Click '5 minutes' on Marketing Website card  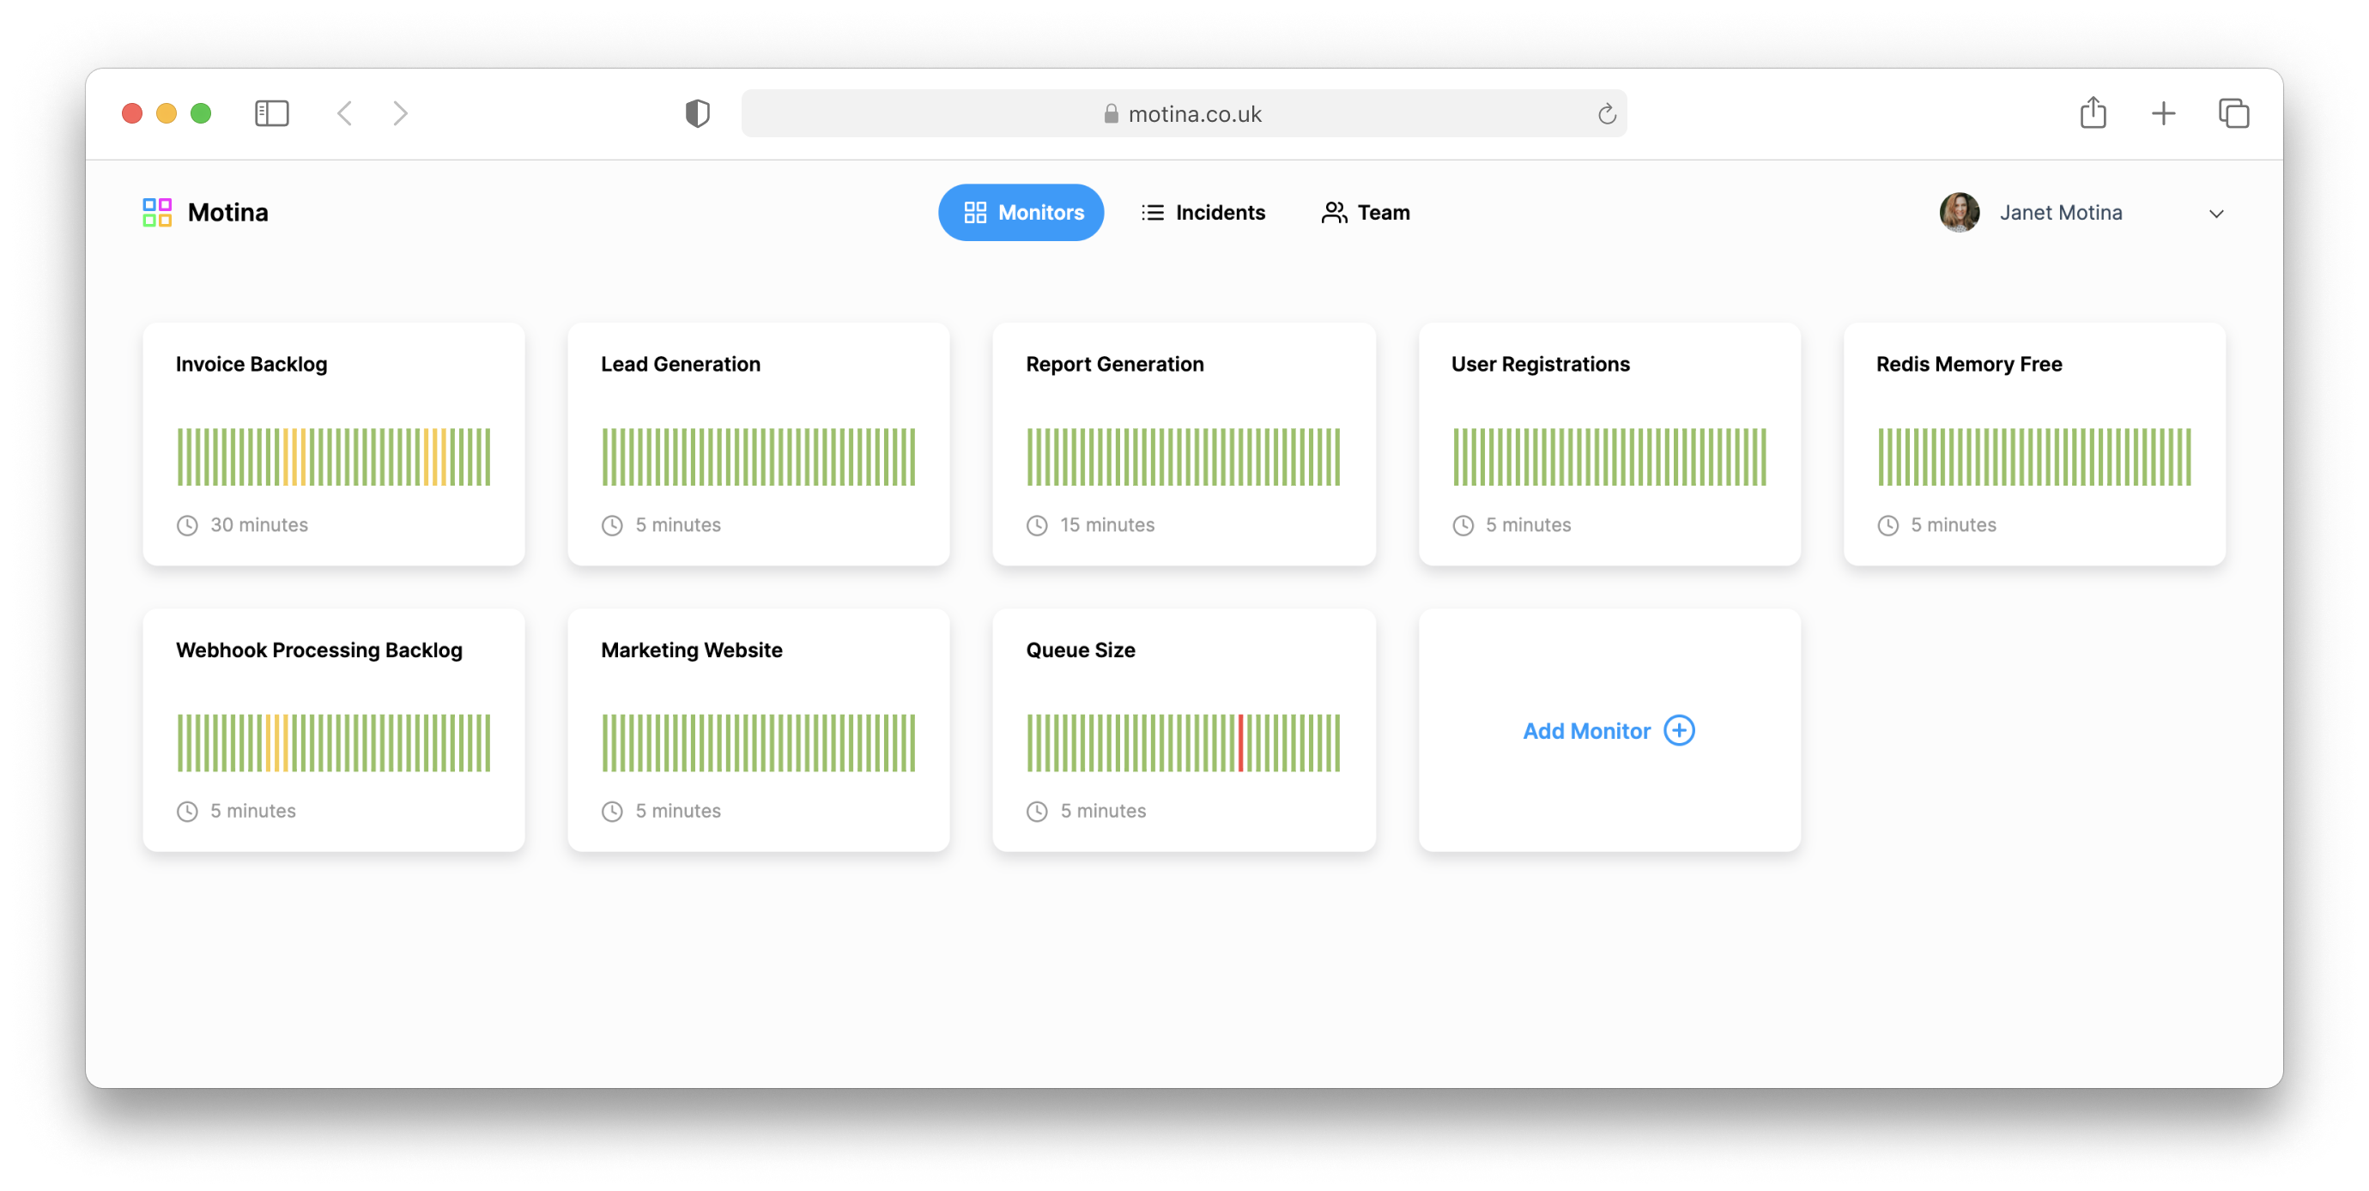coord(678,811)
